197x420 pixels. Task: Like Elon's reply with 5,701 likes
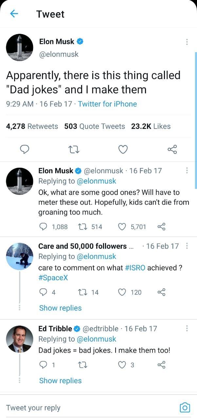[x=123, y=227]
